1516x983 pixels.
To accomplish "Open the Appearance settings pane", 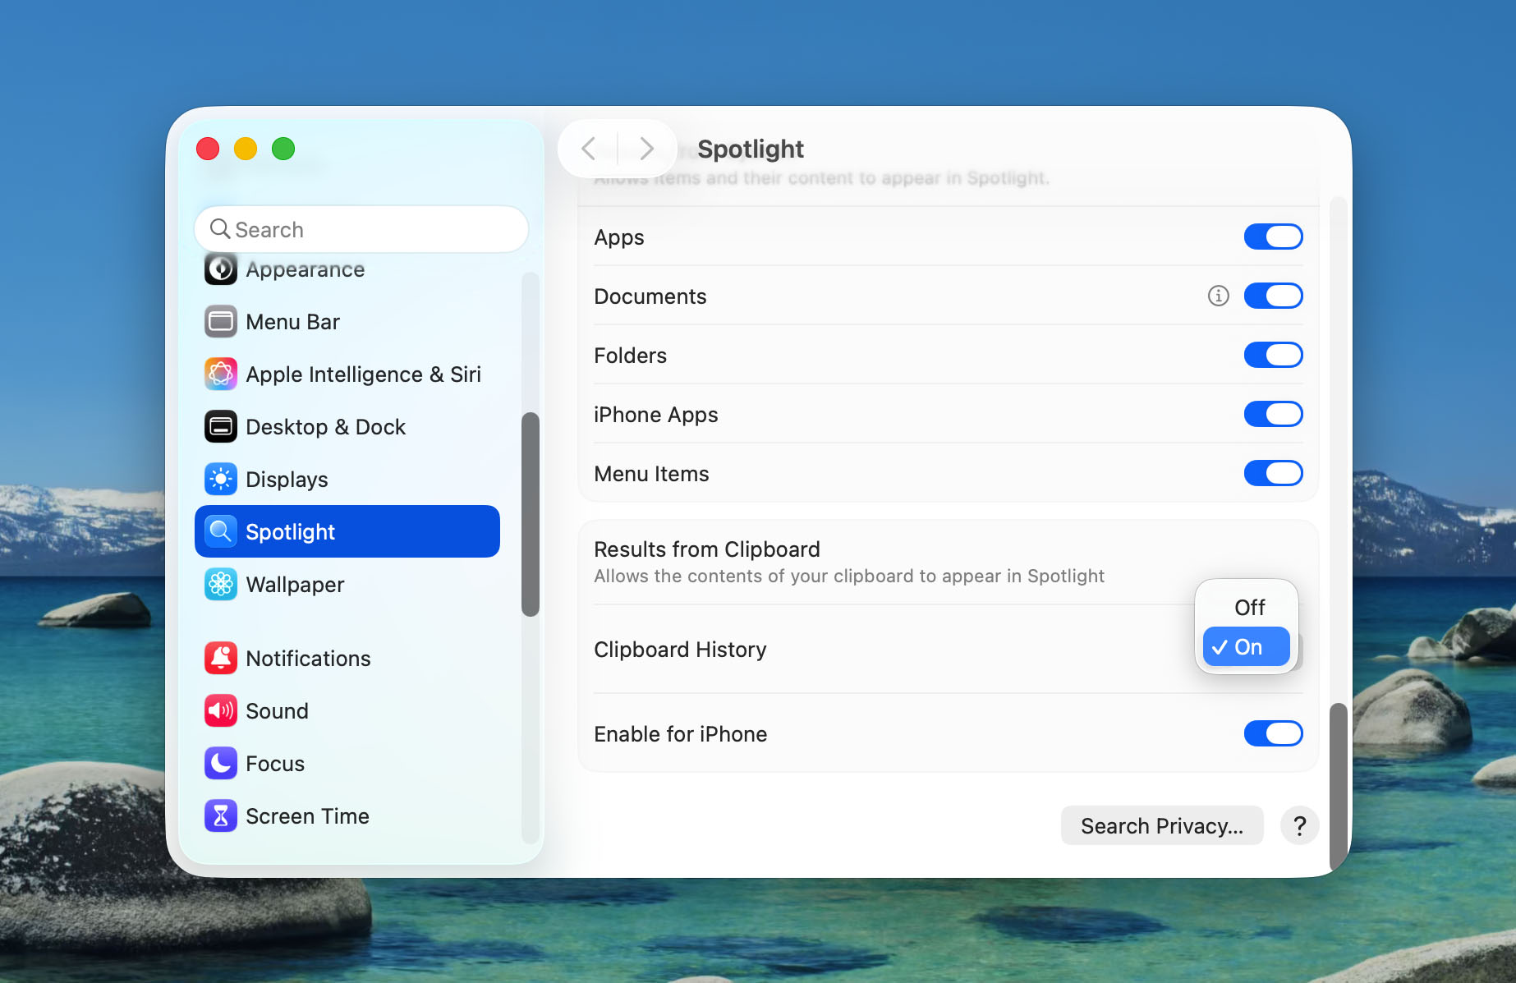I will pos(347,269).
